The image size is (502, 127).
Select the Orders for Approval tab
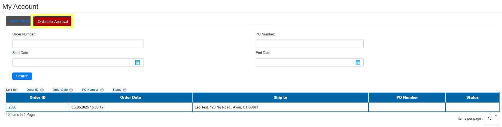click(x=53, y=22)
